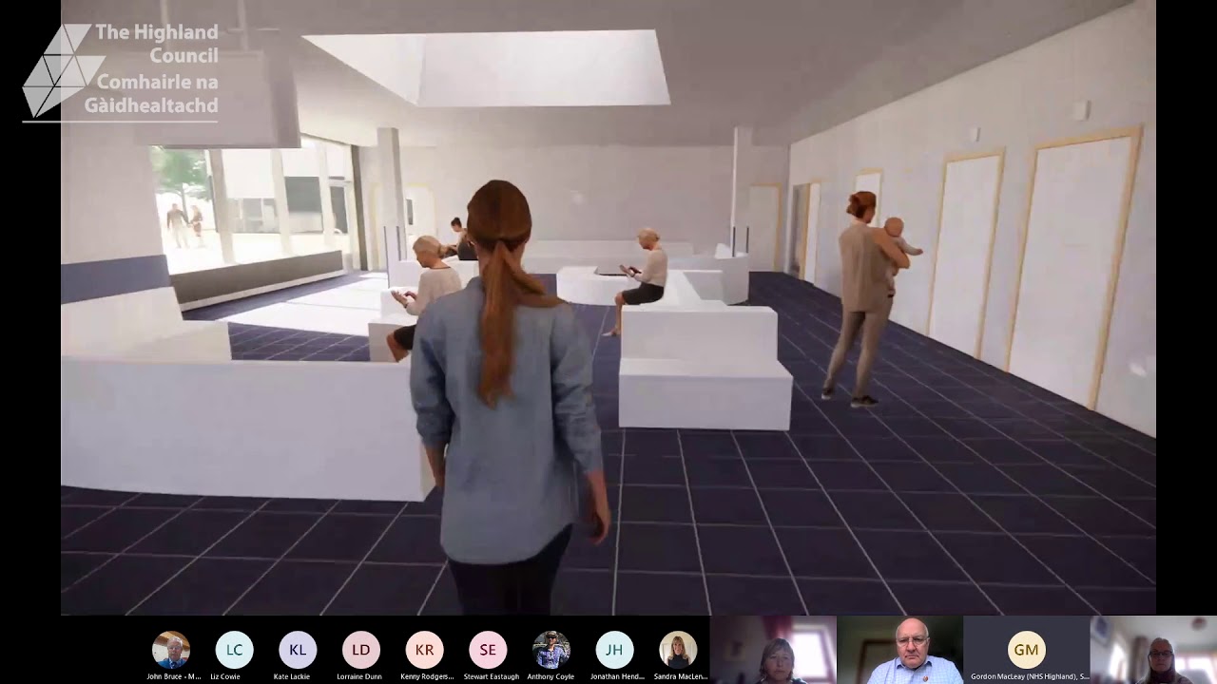Select the LC avatar for Liz Cowie

pyautogui.click(x=234, y=650)
